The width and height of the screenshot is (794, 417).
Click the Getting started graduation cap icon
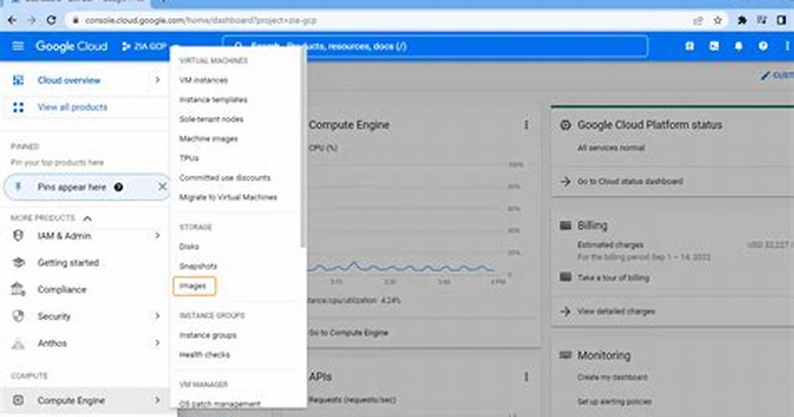(x=18, y=262)
